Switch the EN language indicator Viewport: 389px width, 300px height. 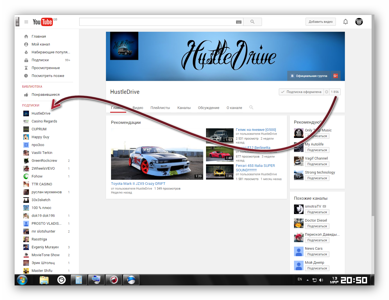(x=300, y=279)
